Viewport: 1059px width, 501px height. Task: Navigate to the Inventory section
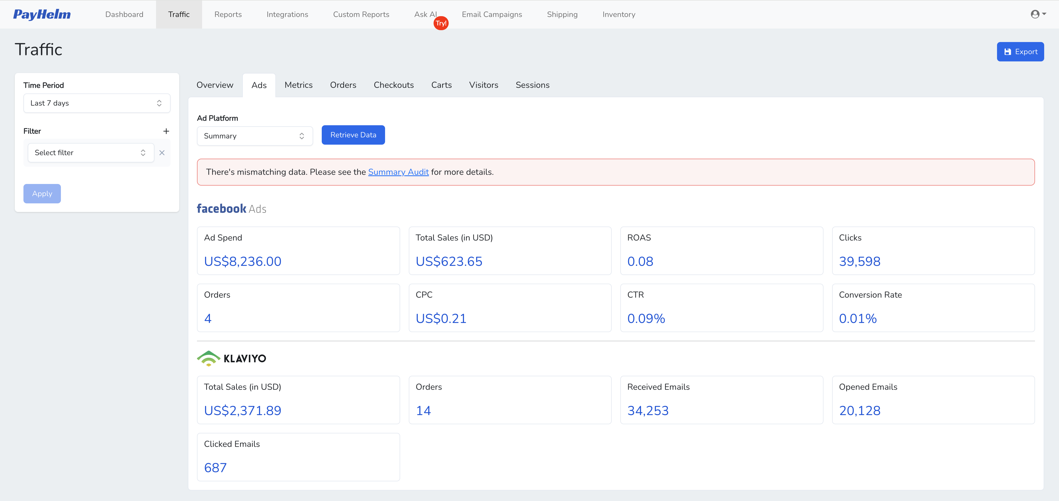619,14
